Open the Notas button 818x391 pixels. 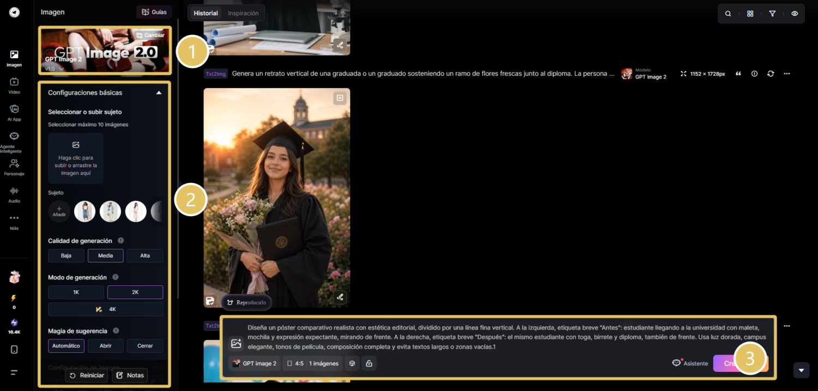click(130, 375)
